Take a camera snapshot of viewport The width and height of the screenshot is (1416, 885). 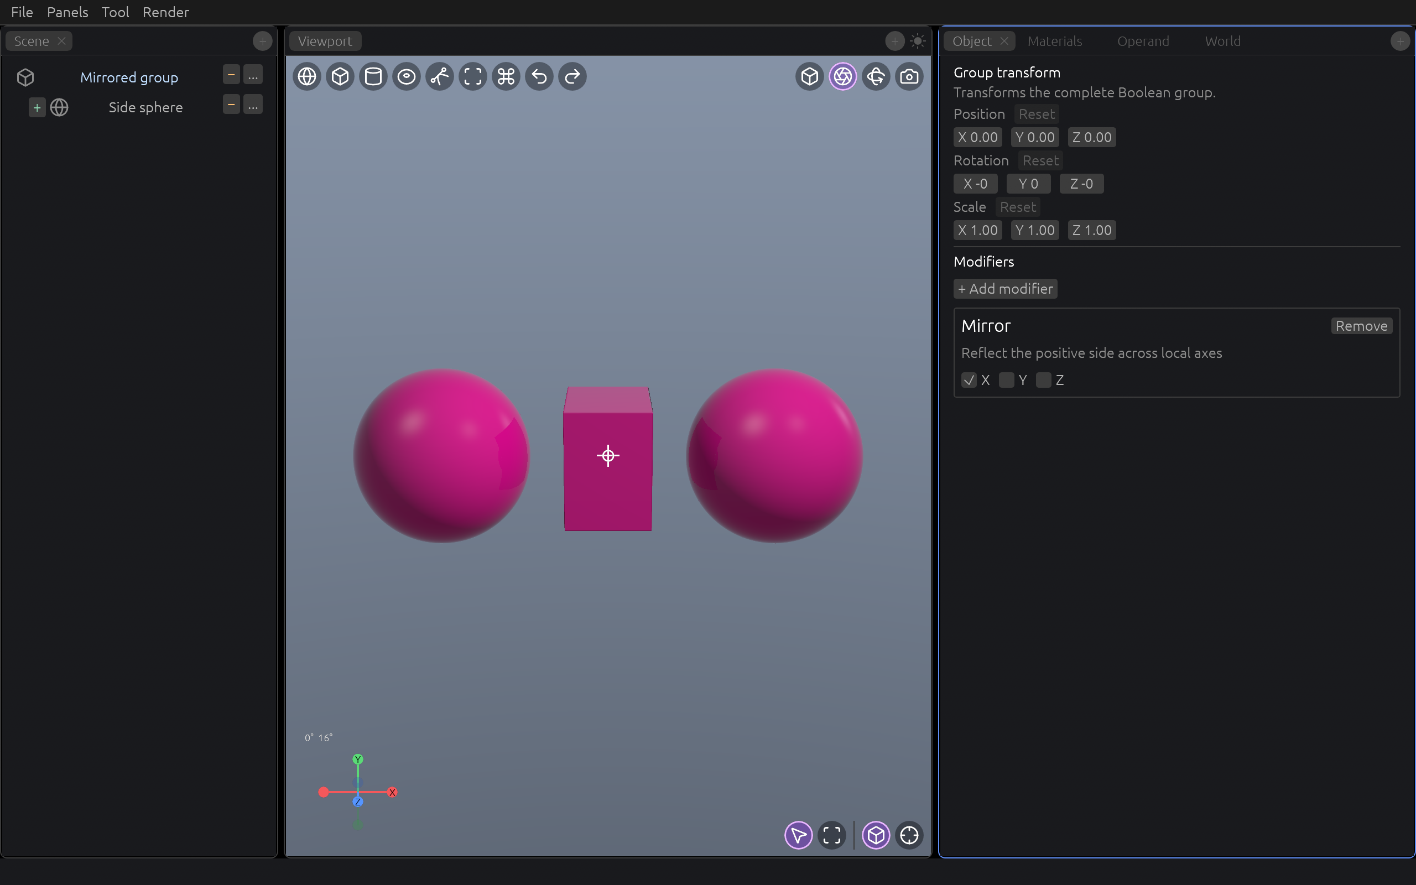(909, 77)
